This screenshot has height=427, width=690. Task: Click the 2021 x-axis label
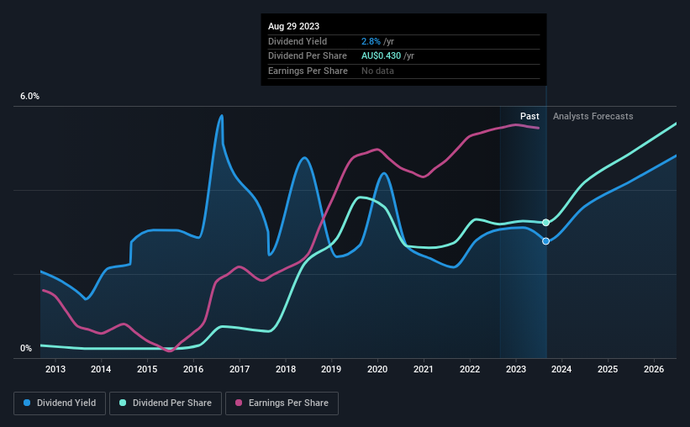tap(424, 369)
